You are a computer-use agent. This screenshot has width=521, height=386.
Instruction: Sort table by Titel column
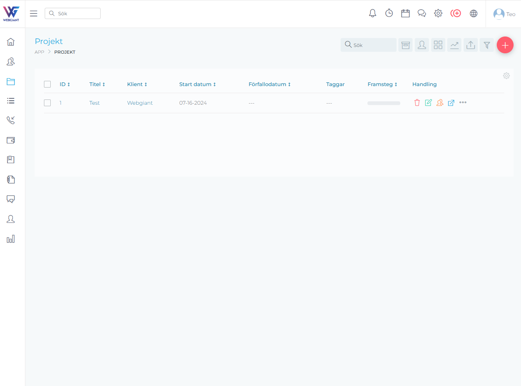click(97, 84)
